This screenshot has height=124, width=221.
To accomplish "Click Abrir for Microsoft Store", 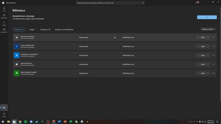I will click(x=203, y=64).
